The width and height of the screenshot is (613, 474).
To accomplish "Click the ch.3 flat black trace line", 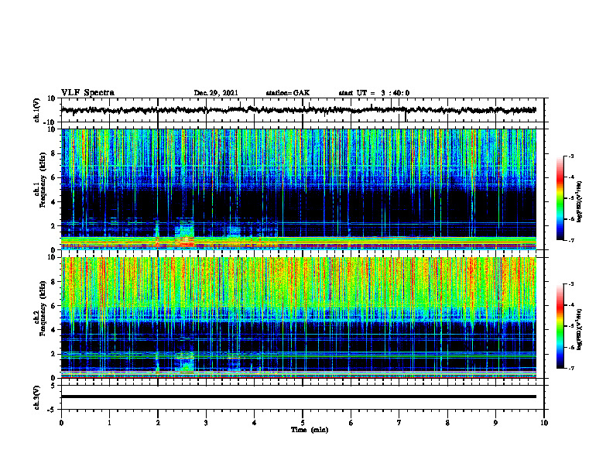I will tap(299, 397).
